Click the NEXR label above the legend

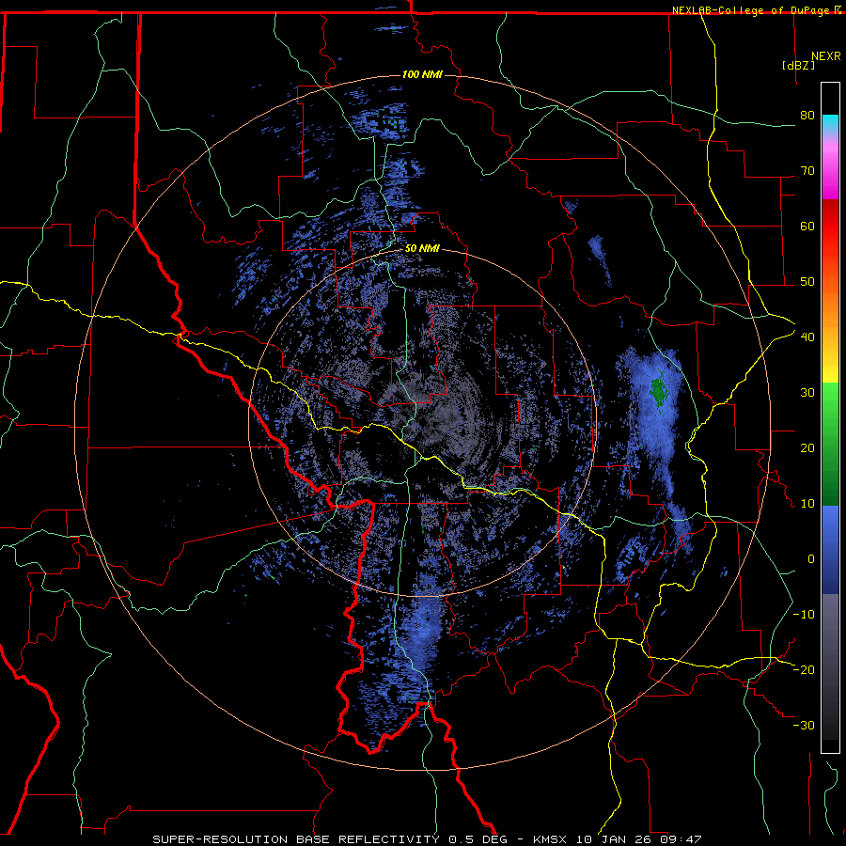coord(826,56)
